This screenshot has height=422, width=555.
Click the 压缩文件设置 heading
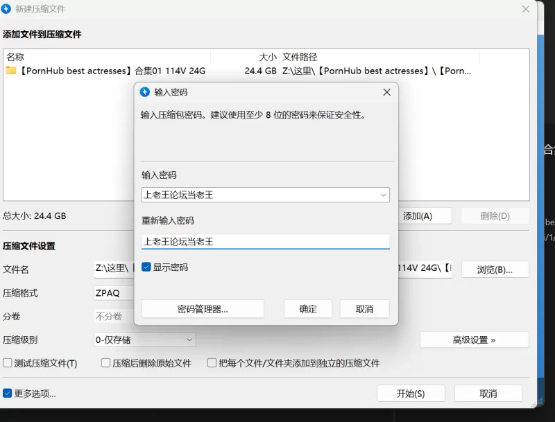(x=29, y=245)
